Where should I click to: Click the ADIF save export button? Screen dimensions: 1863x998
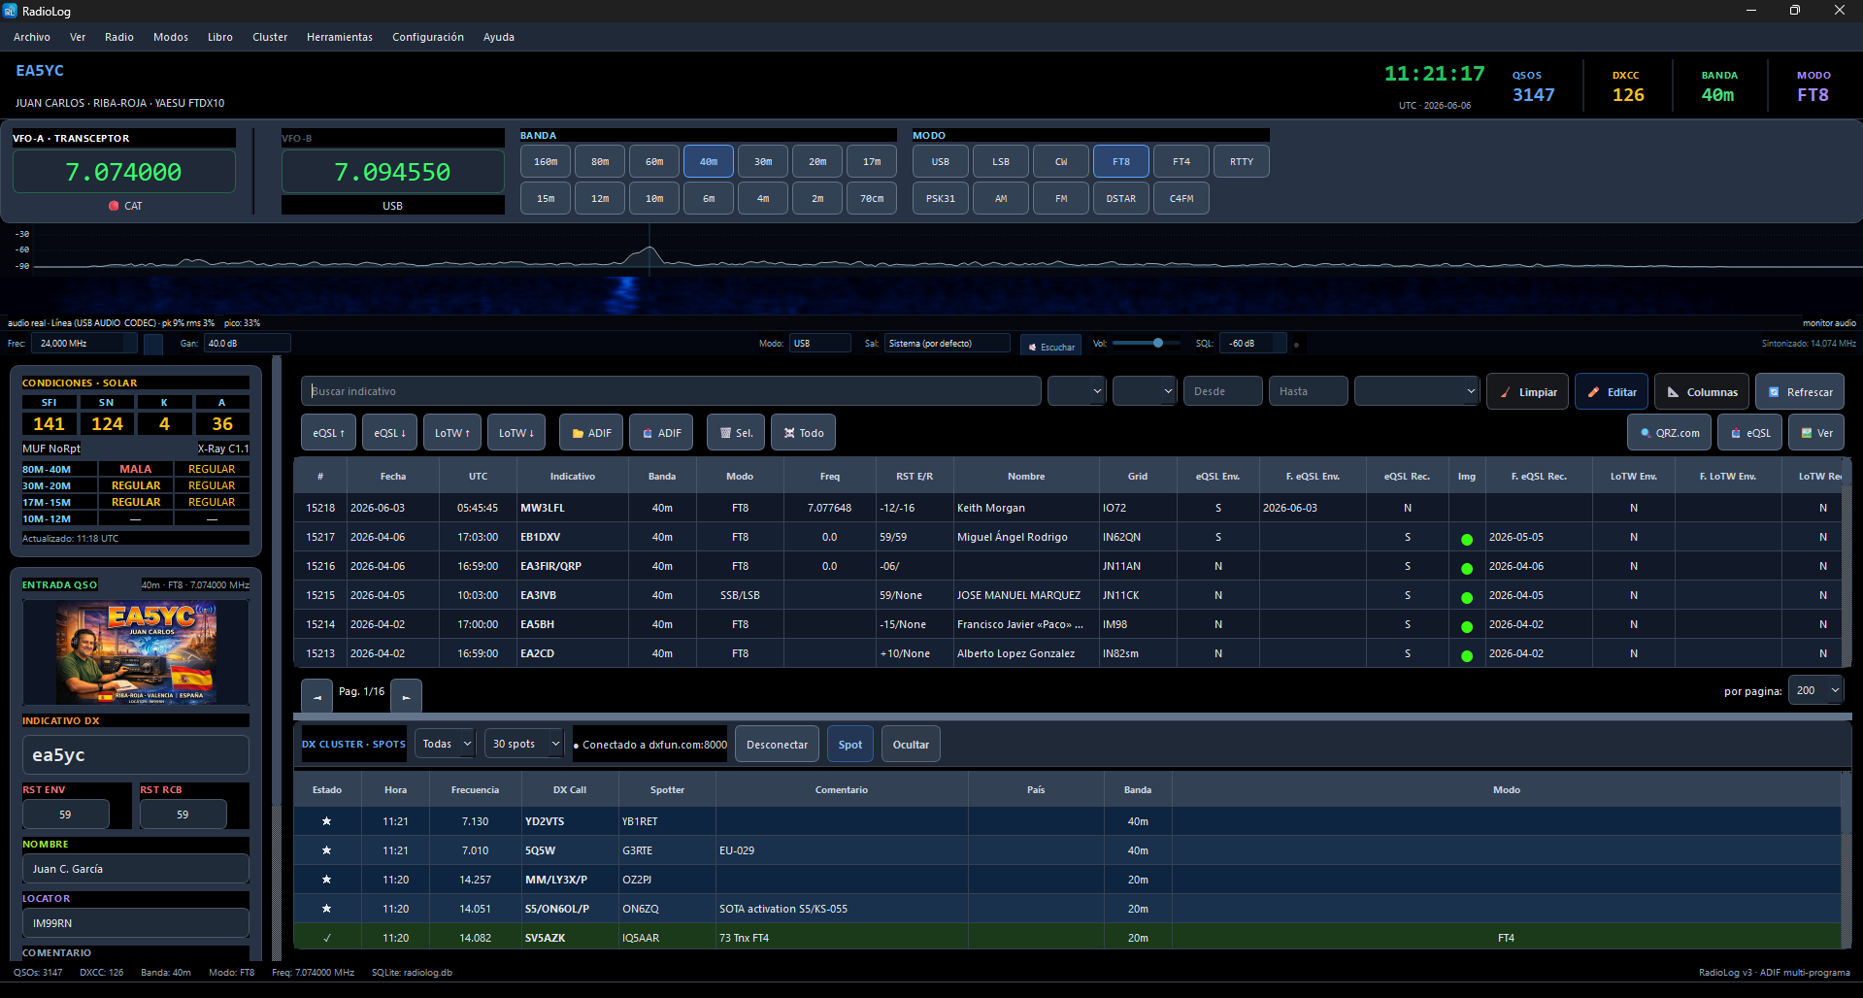tap(661, 433)
